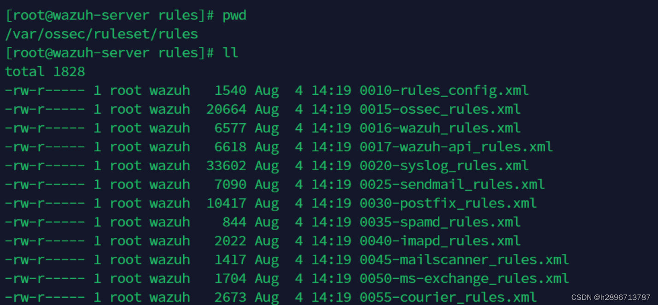Image resolution: width=658 pixels, height=305 pixels.
Task: Select the 0045-mailscanner_rules.xml entry
Action: (464, 260)
